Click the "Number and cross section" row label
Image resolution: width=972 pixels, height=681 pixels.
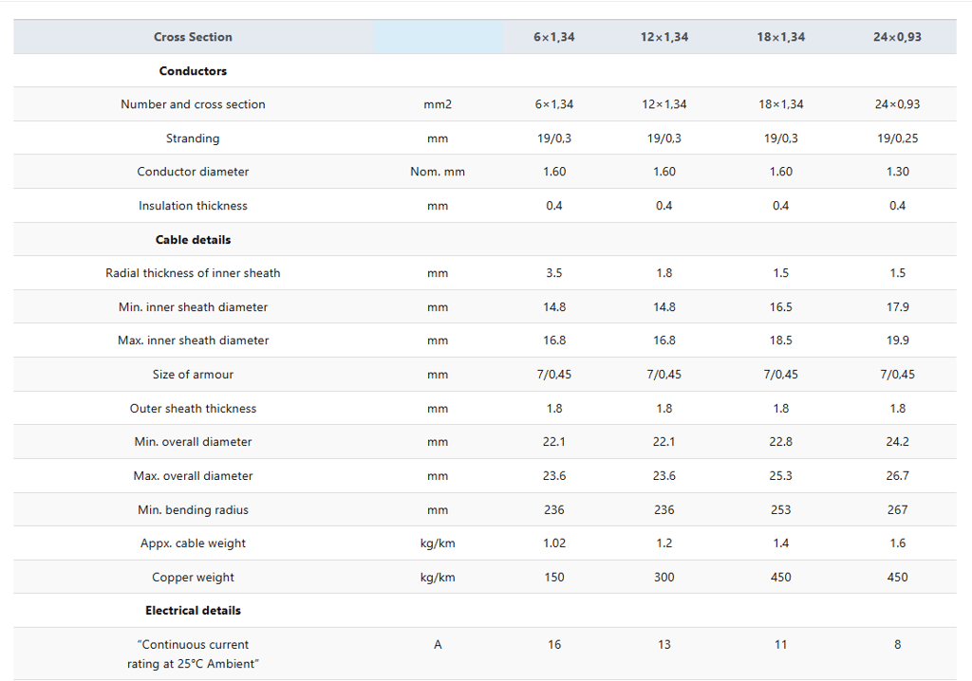(x=193, y=104)
